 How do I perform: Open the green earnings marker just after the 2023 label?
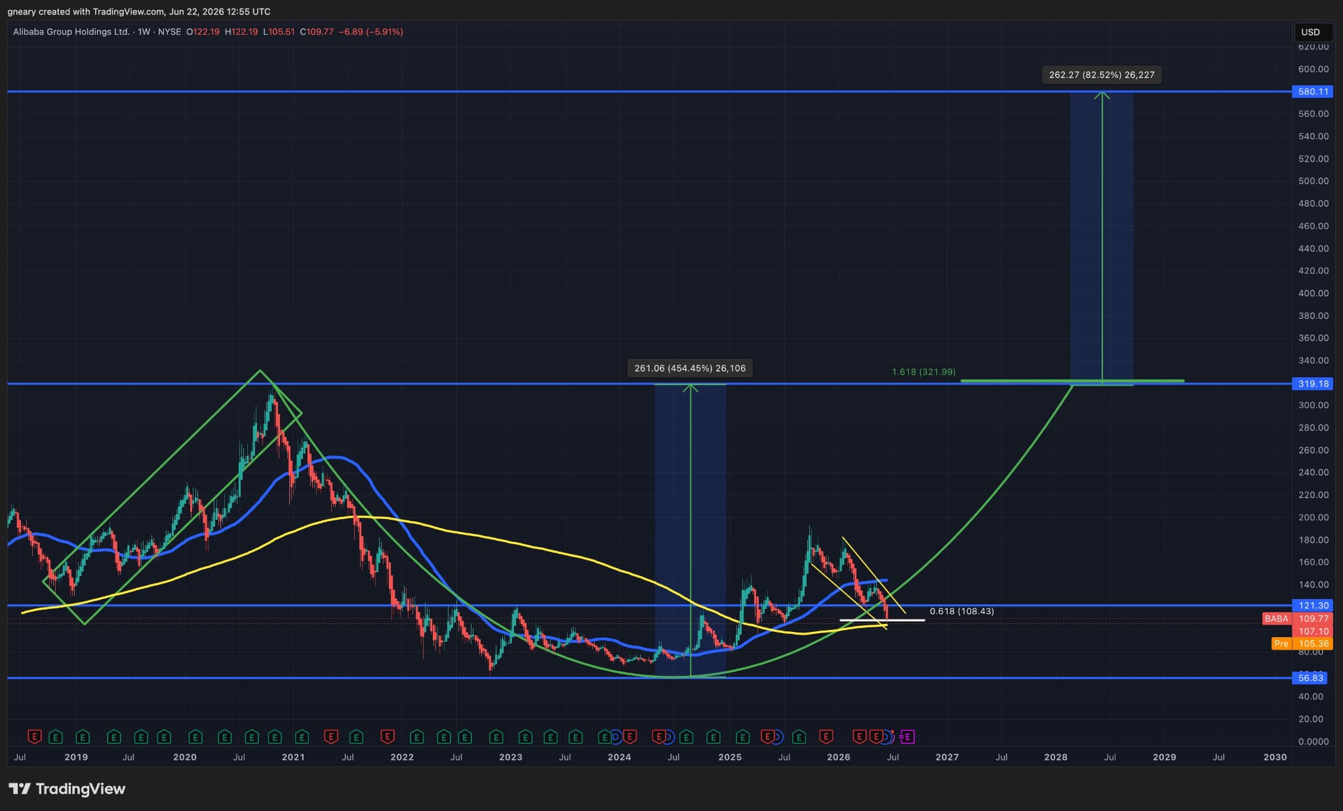tap(525, 737)
